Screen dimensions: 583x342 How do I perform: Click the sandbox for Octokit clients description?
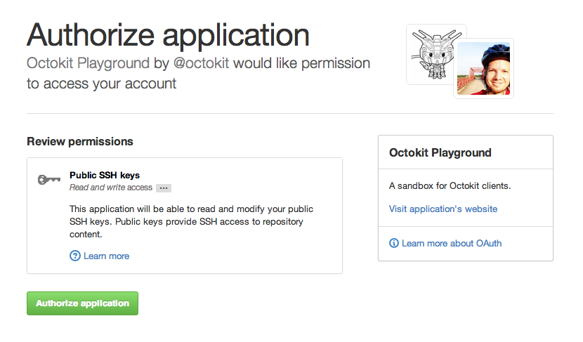(x=450, y=186)
